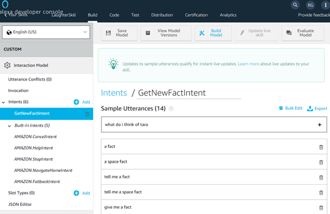Collapse the Built-In Intents (5) group
The image size is (330, 214).
point(9,126)
